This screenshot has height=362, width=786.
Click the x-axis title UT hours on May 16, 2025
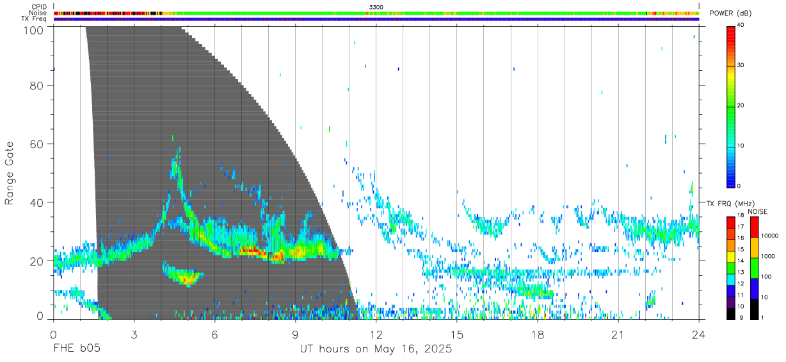point(376,349)
